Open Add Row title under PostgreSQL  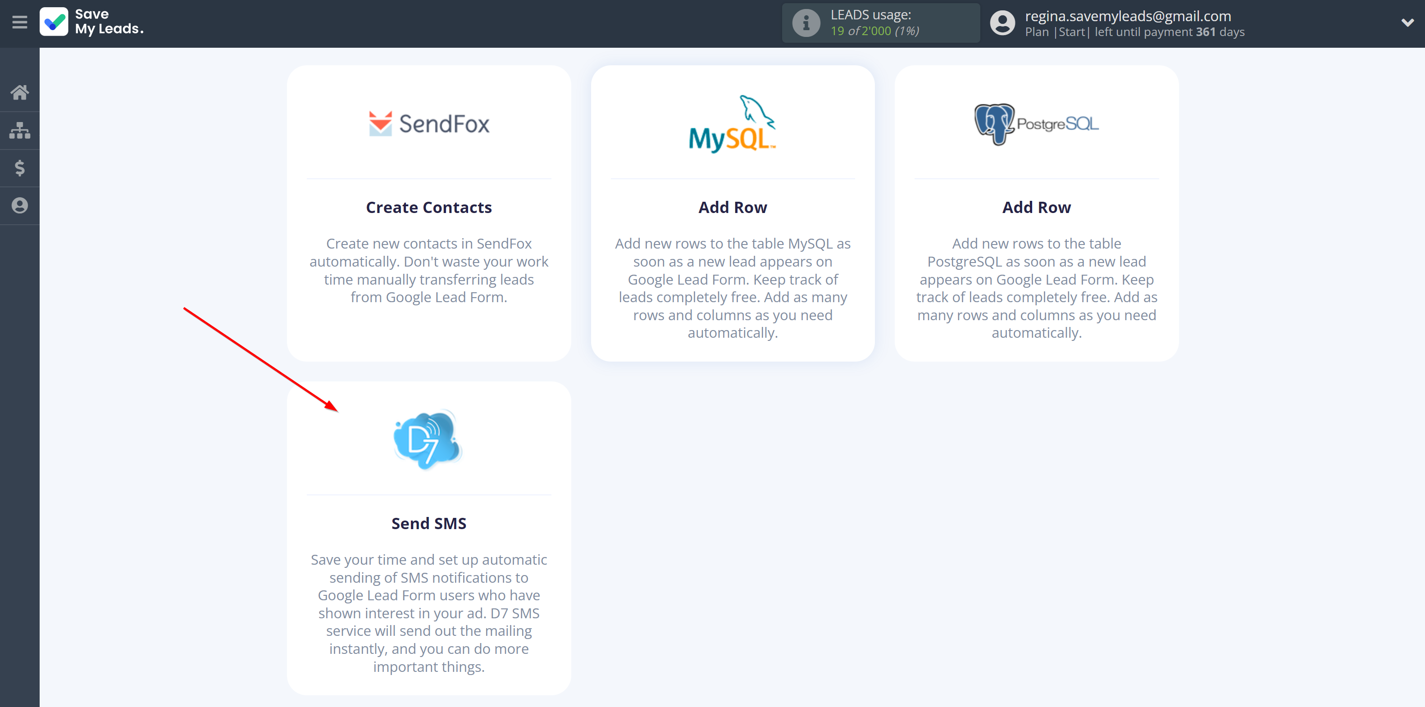[x=1036, y=207]
